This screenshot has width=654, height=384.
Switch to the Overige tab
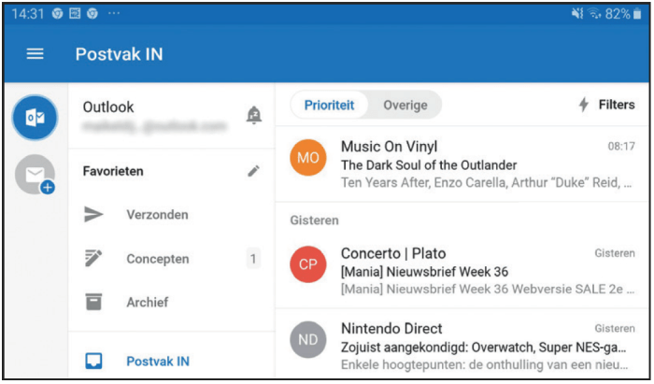point(405,105)
